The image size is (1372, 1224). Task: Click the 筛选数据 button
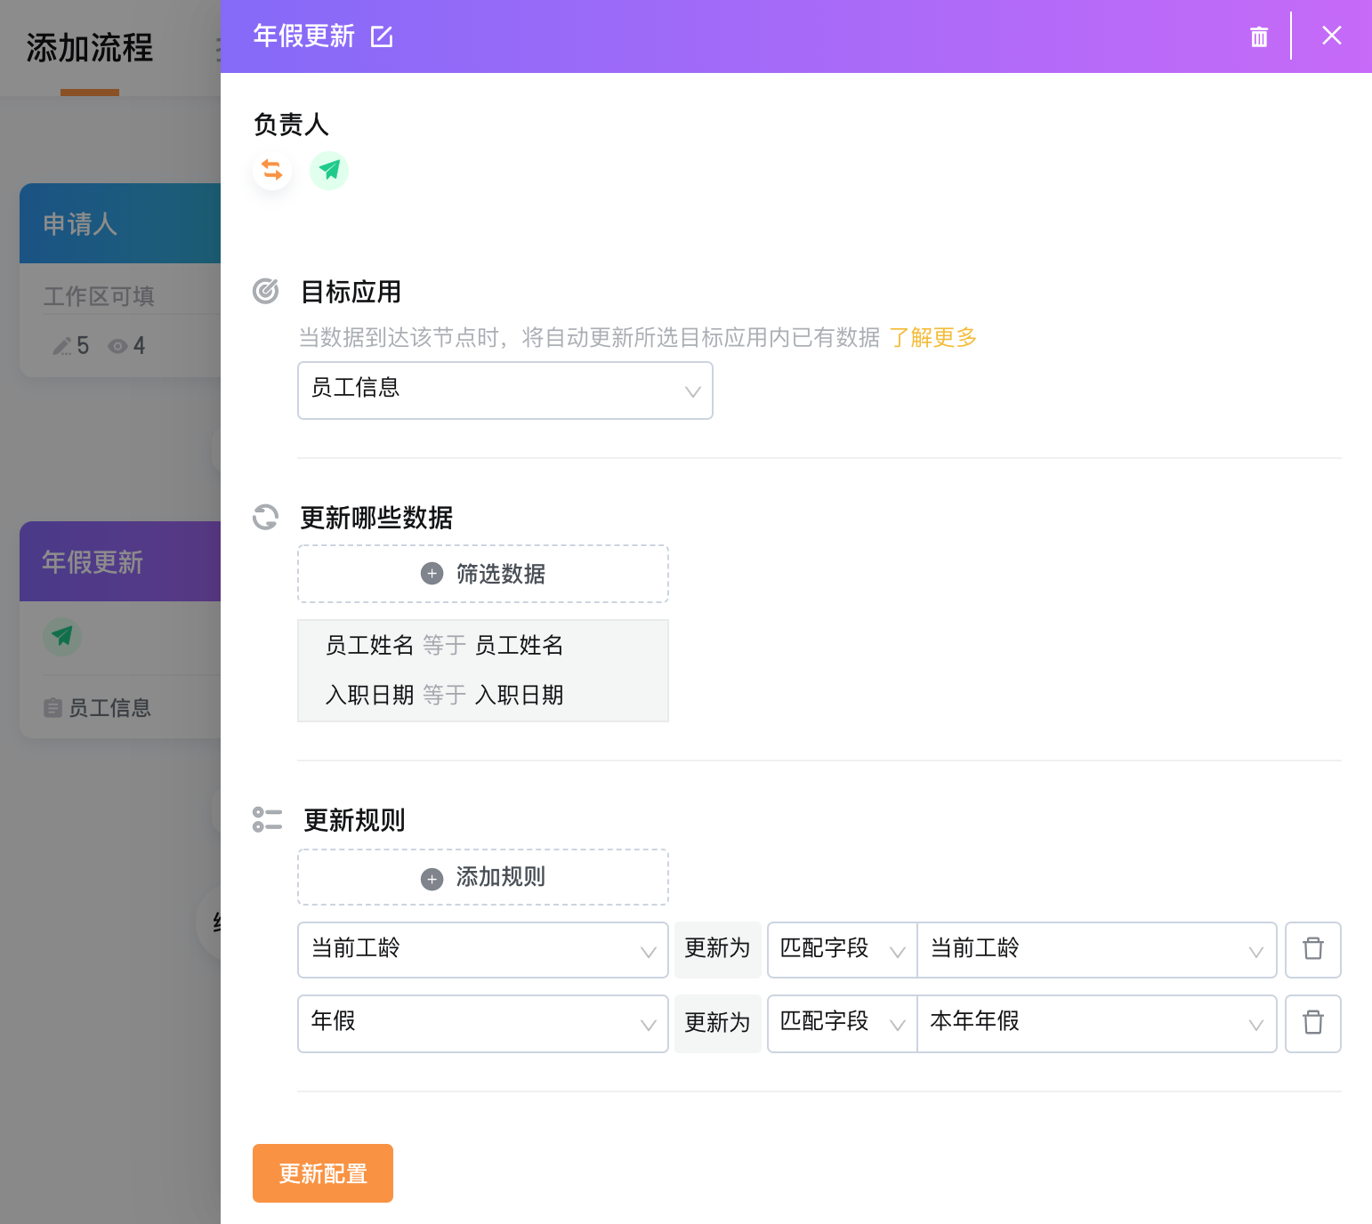click(483, 574)
